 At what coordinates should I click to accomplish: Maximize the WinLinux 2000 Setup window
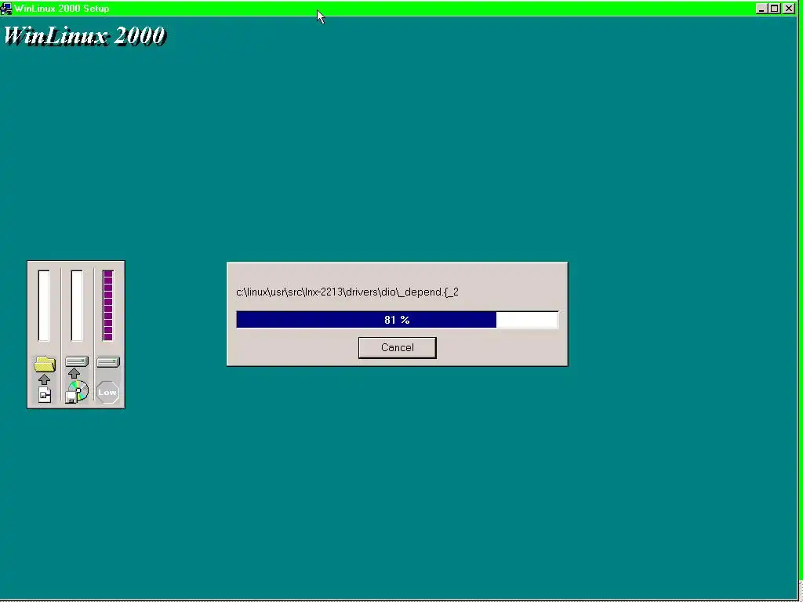[774, 8]
